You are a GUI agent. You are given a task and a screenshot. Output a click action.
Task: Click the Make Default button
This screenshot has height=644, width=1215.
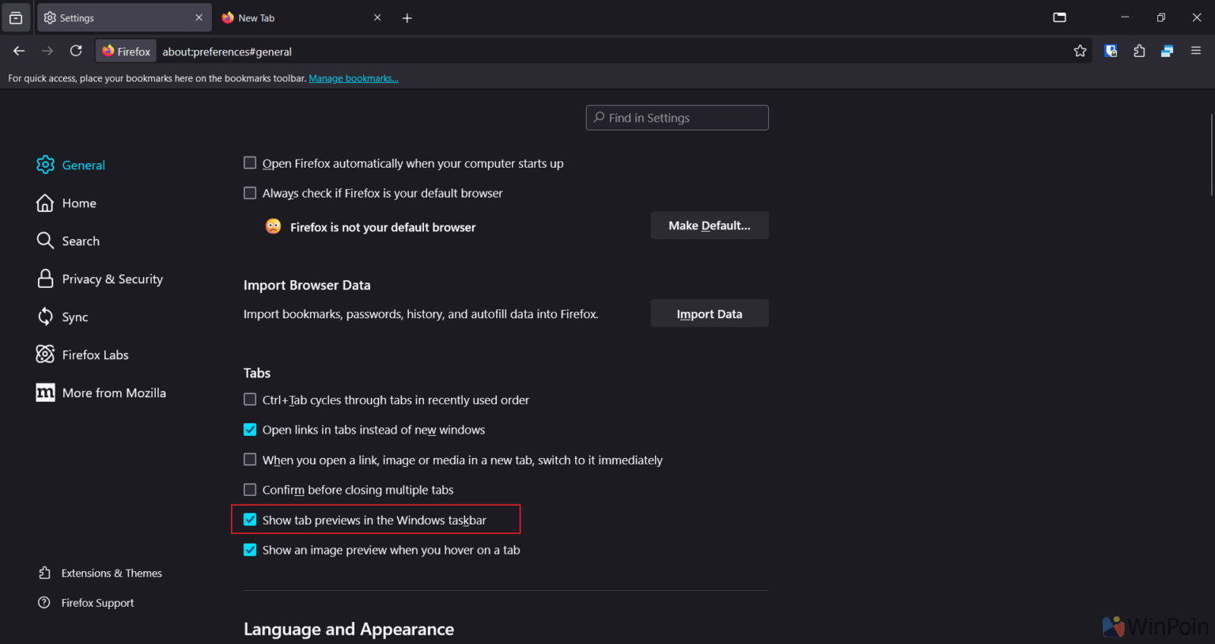point(709,225)
